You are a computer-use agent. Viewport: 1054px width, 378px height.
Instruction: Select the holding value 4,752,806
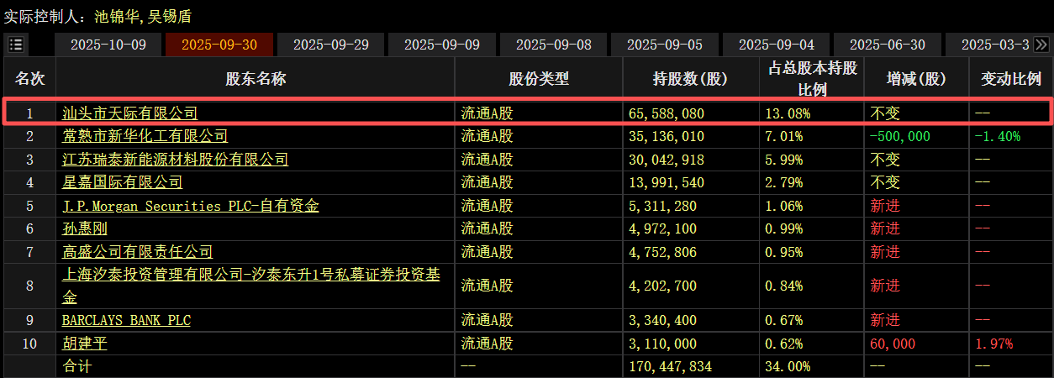(x=663, y=252)
